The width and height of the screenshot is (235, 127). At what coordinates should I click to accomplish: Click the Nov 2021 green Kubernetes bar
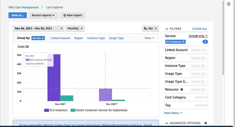click(67, 98)
